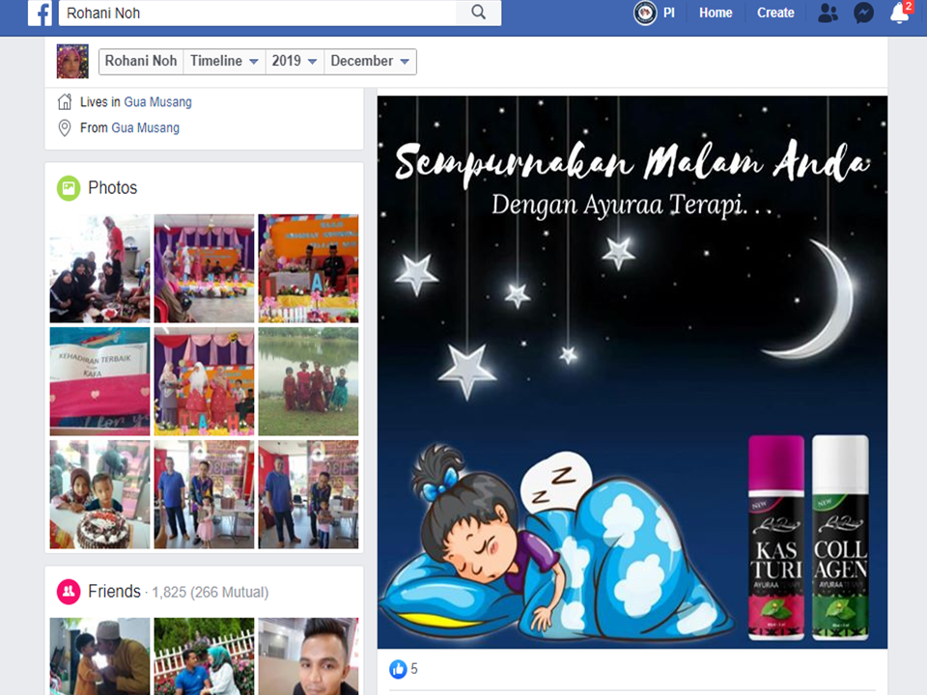This screenshot has height=695, width=927.
Task: Click the green Photos section icon
Action: coord(69,188)
